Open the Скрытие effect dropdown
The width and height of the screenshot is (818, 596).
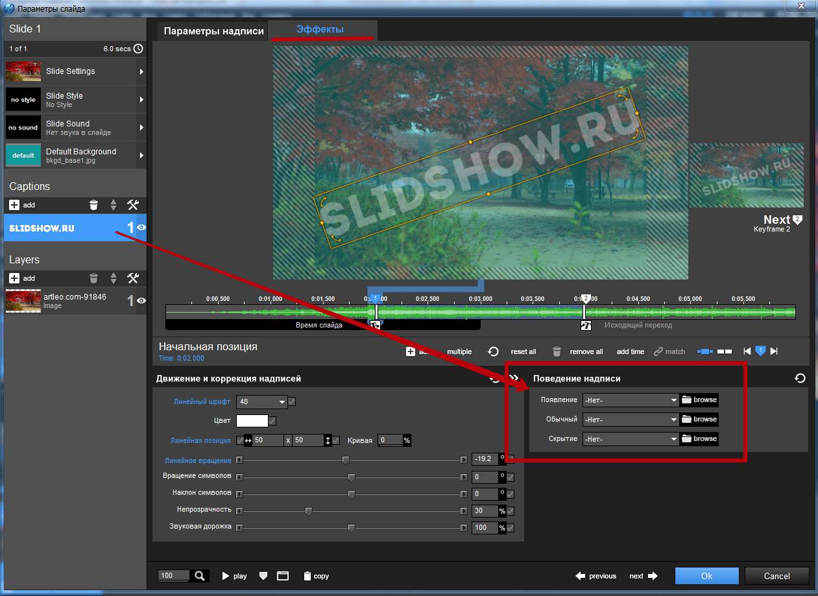(x=631, y=439)
